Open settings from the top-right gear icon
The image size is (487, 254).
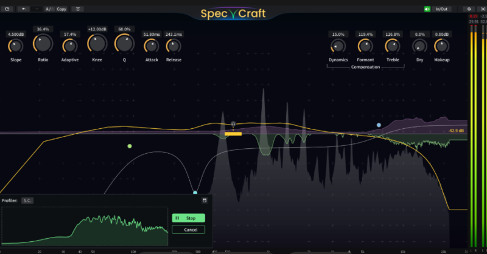(469, 9)
